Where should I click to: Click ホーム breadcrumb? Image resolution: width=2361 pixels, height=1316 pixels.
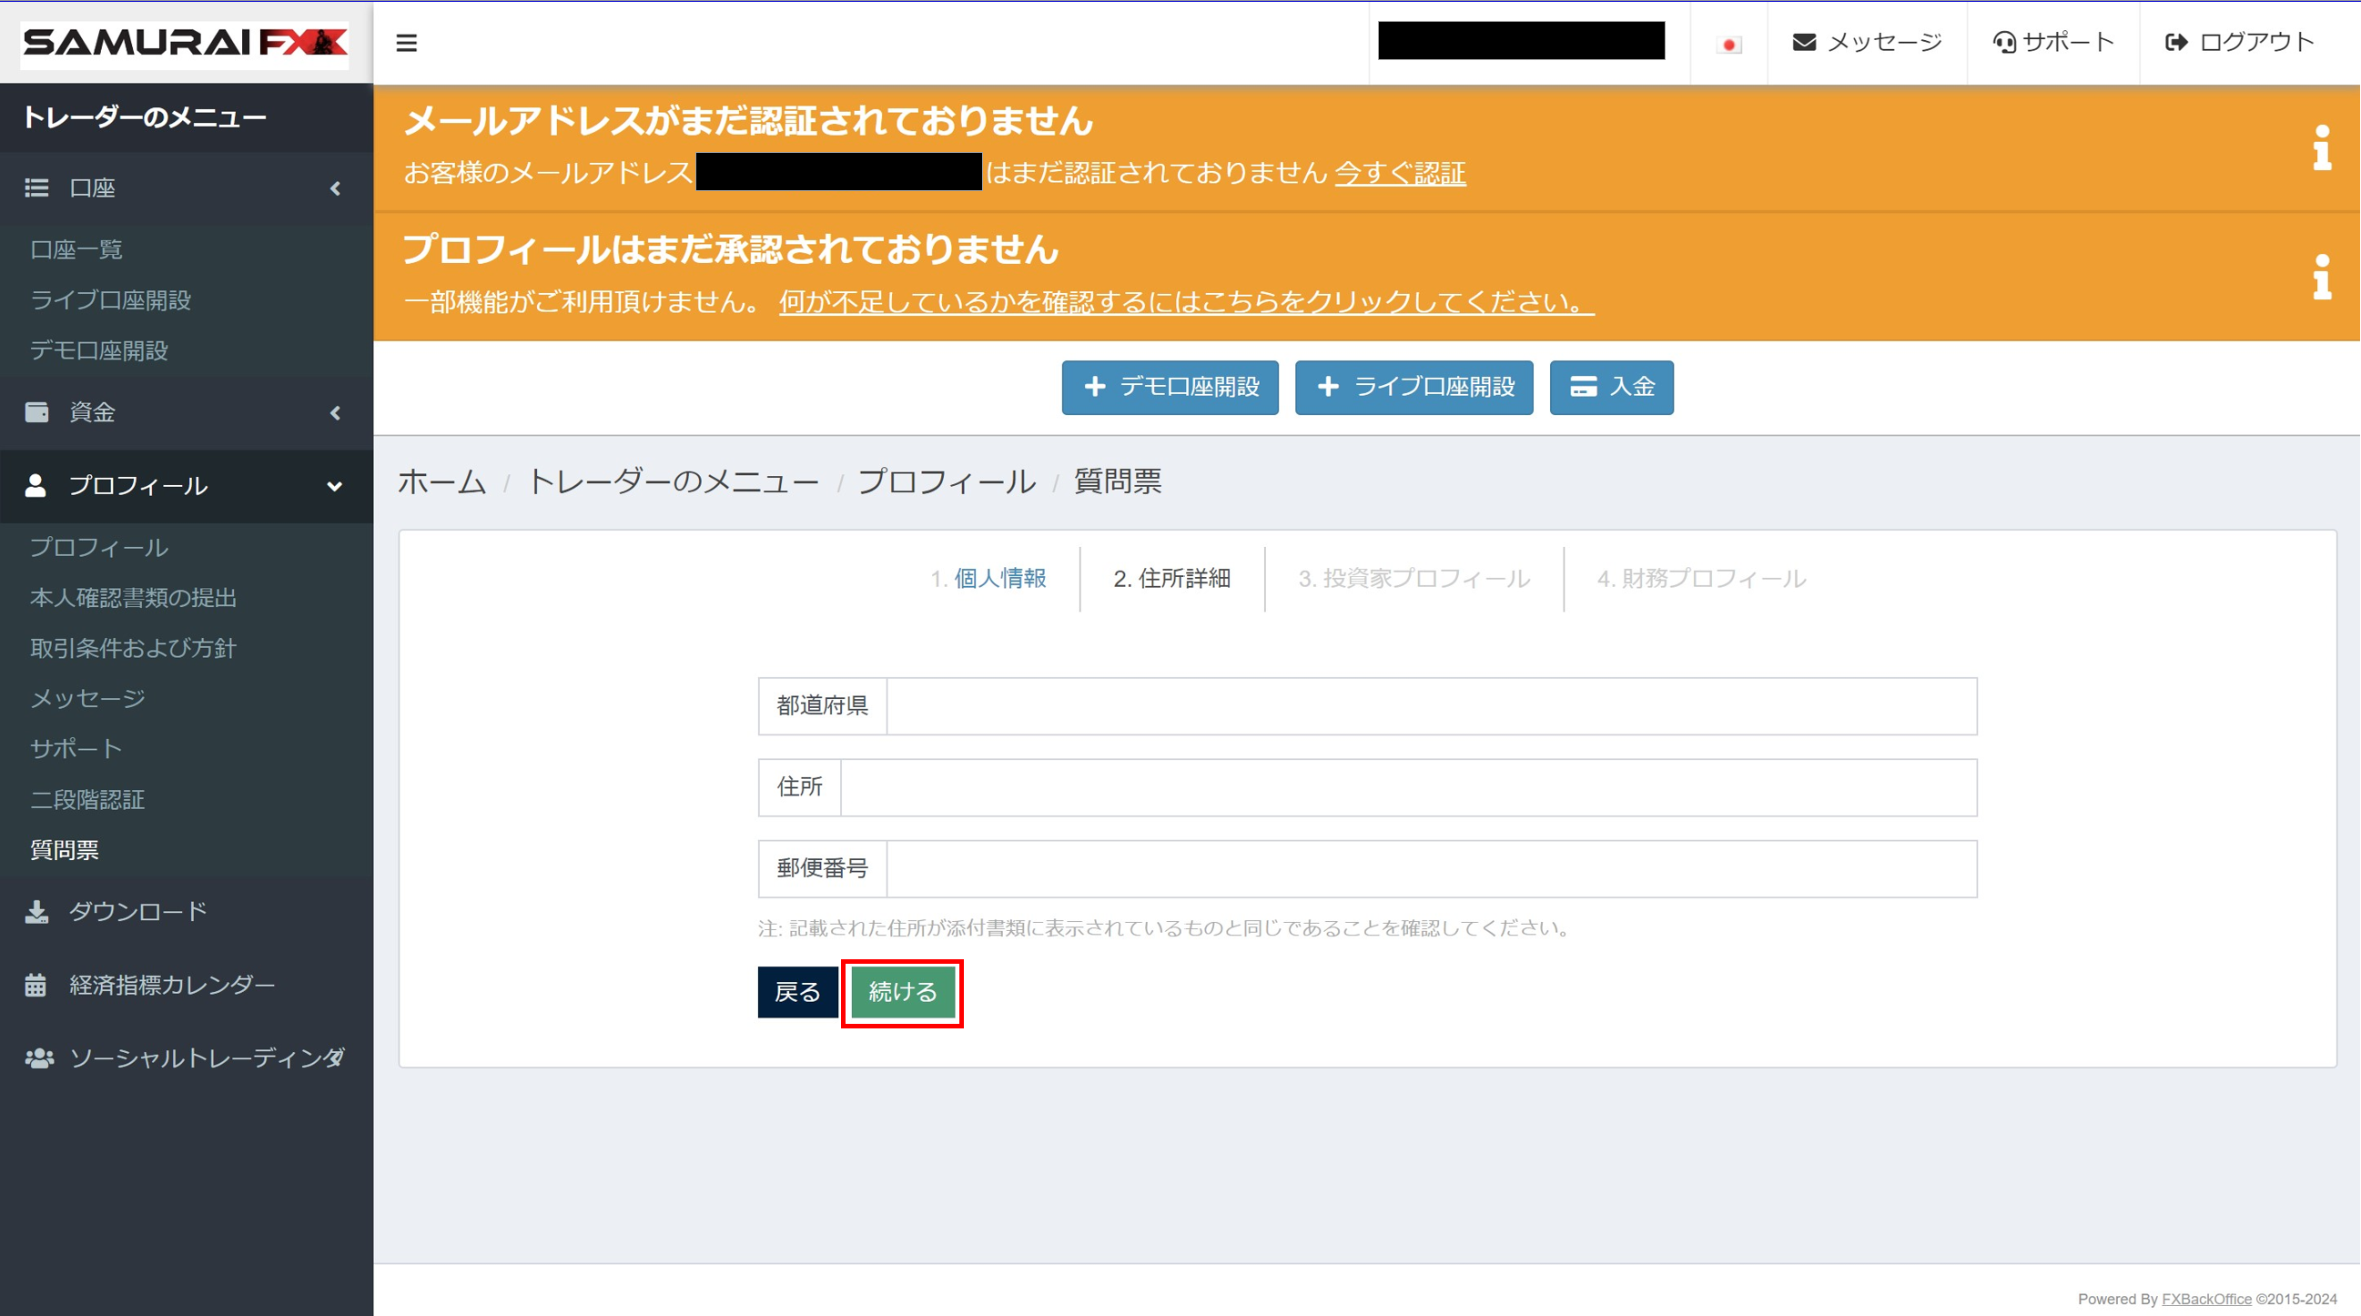pyautogui.click(x=441, y=481)
